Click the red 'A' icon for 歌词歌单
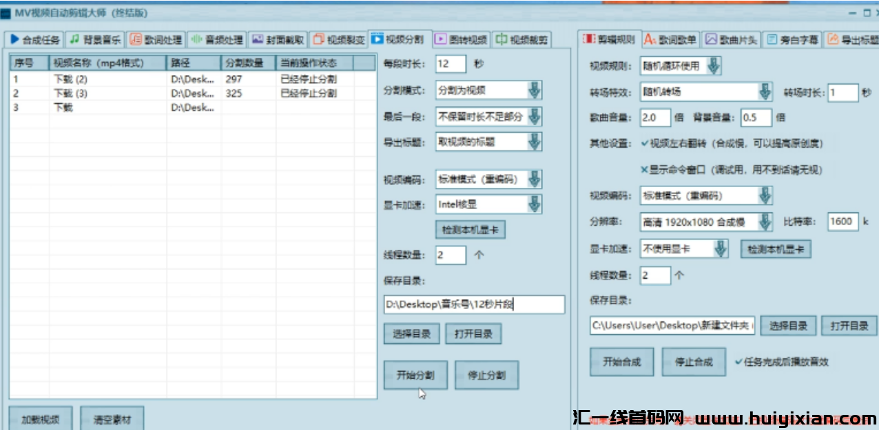This screenshot has width=879, height=430. click(x=650, y=39)
